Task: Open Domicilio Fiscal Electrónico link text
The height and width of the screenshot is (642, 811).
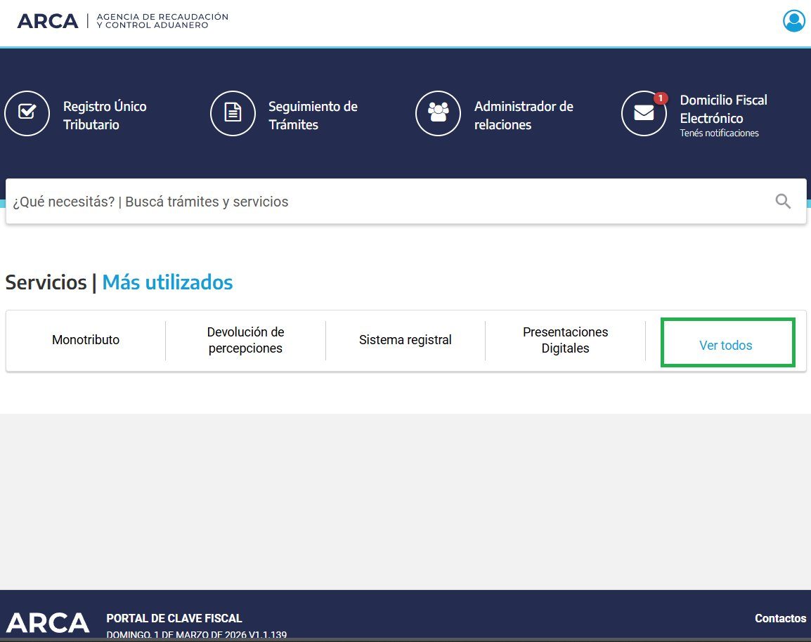Action: [723, 109]
